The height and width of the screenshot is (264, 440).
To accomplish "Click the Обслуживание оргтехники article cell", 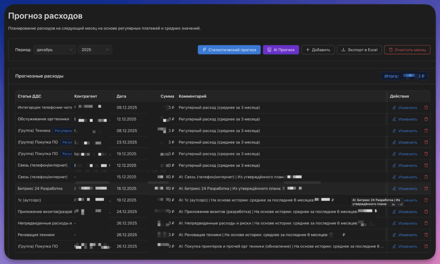I will 43,119.
